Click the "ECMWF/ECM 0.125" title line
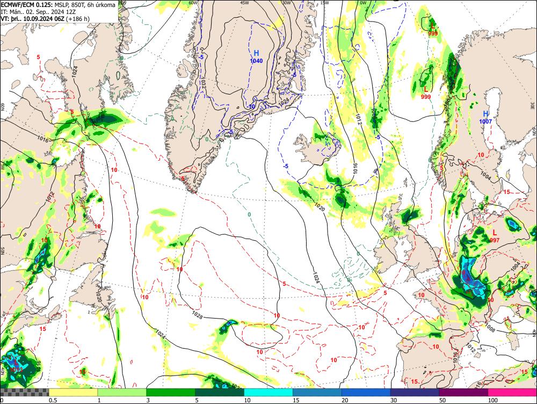This screenshot has height=404, width=537. point(58,5)
